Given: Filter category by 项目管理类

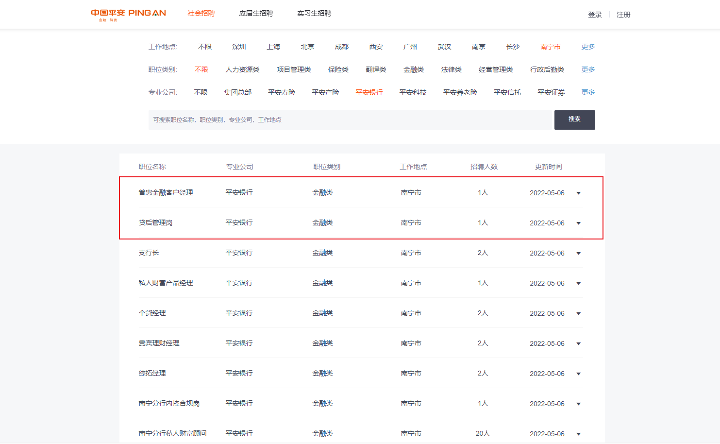Looking at the screenshot, I should (294, 69).
